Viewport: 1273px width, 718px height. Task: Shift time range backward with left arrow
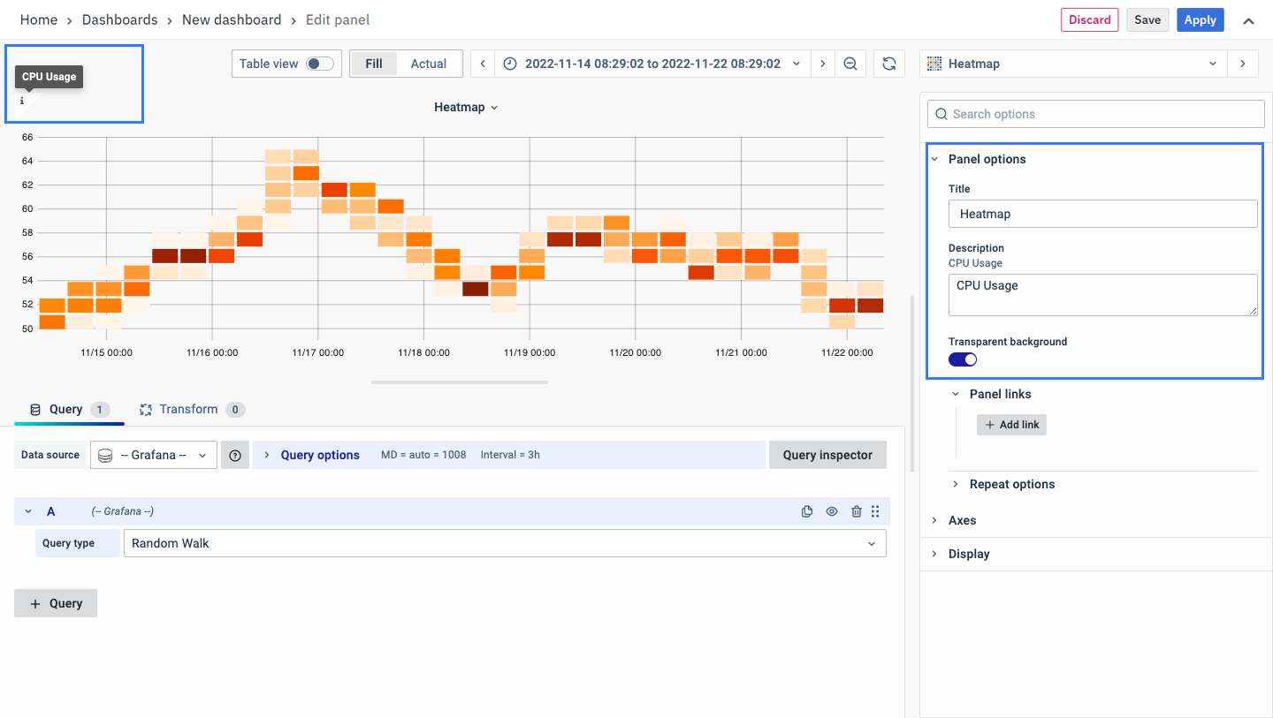click(483, 64)
